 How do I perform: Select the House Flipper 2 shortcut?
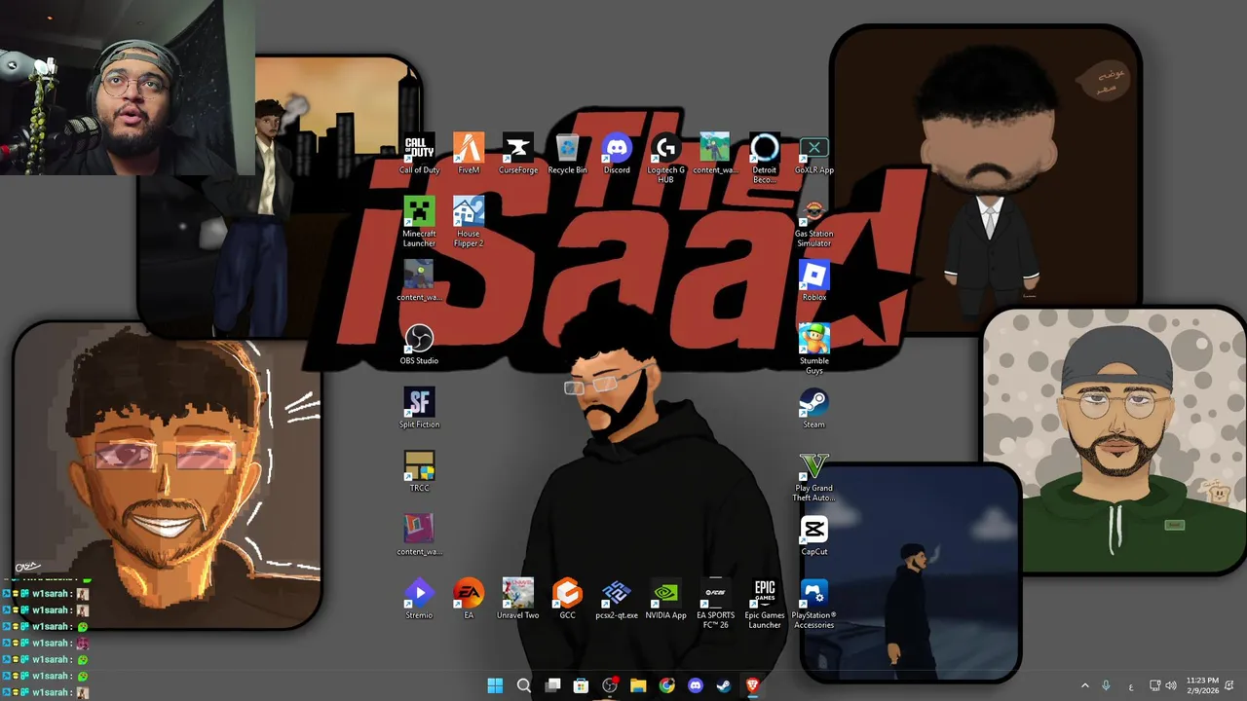click(469, 222)
